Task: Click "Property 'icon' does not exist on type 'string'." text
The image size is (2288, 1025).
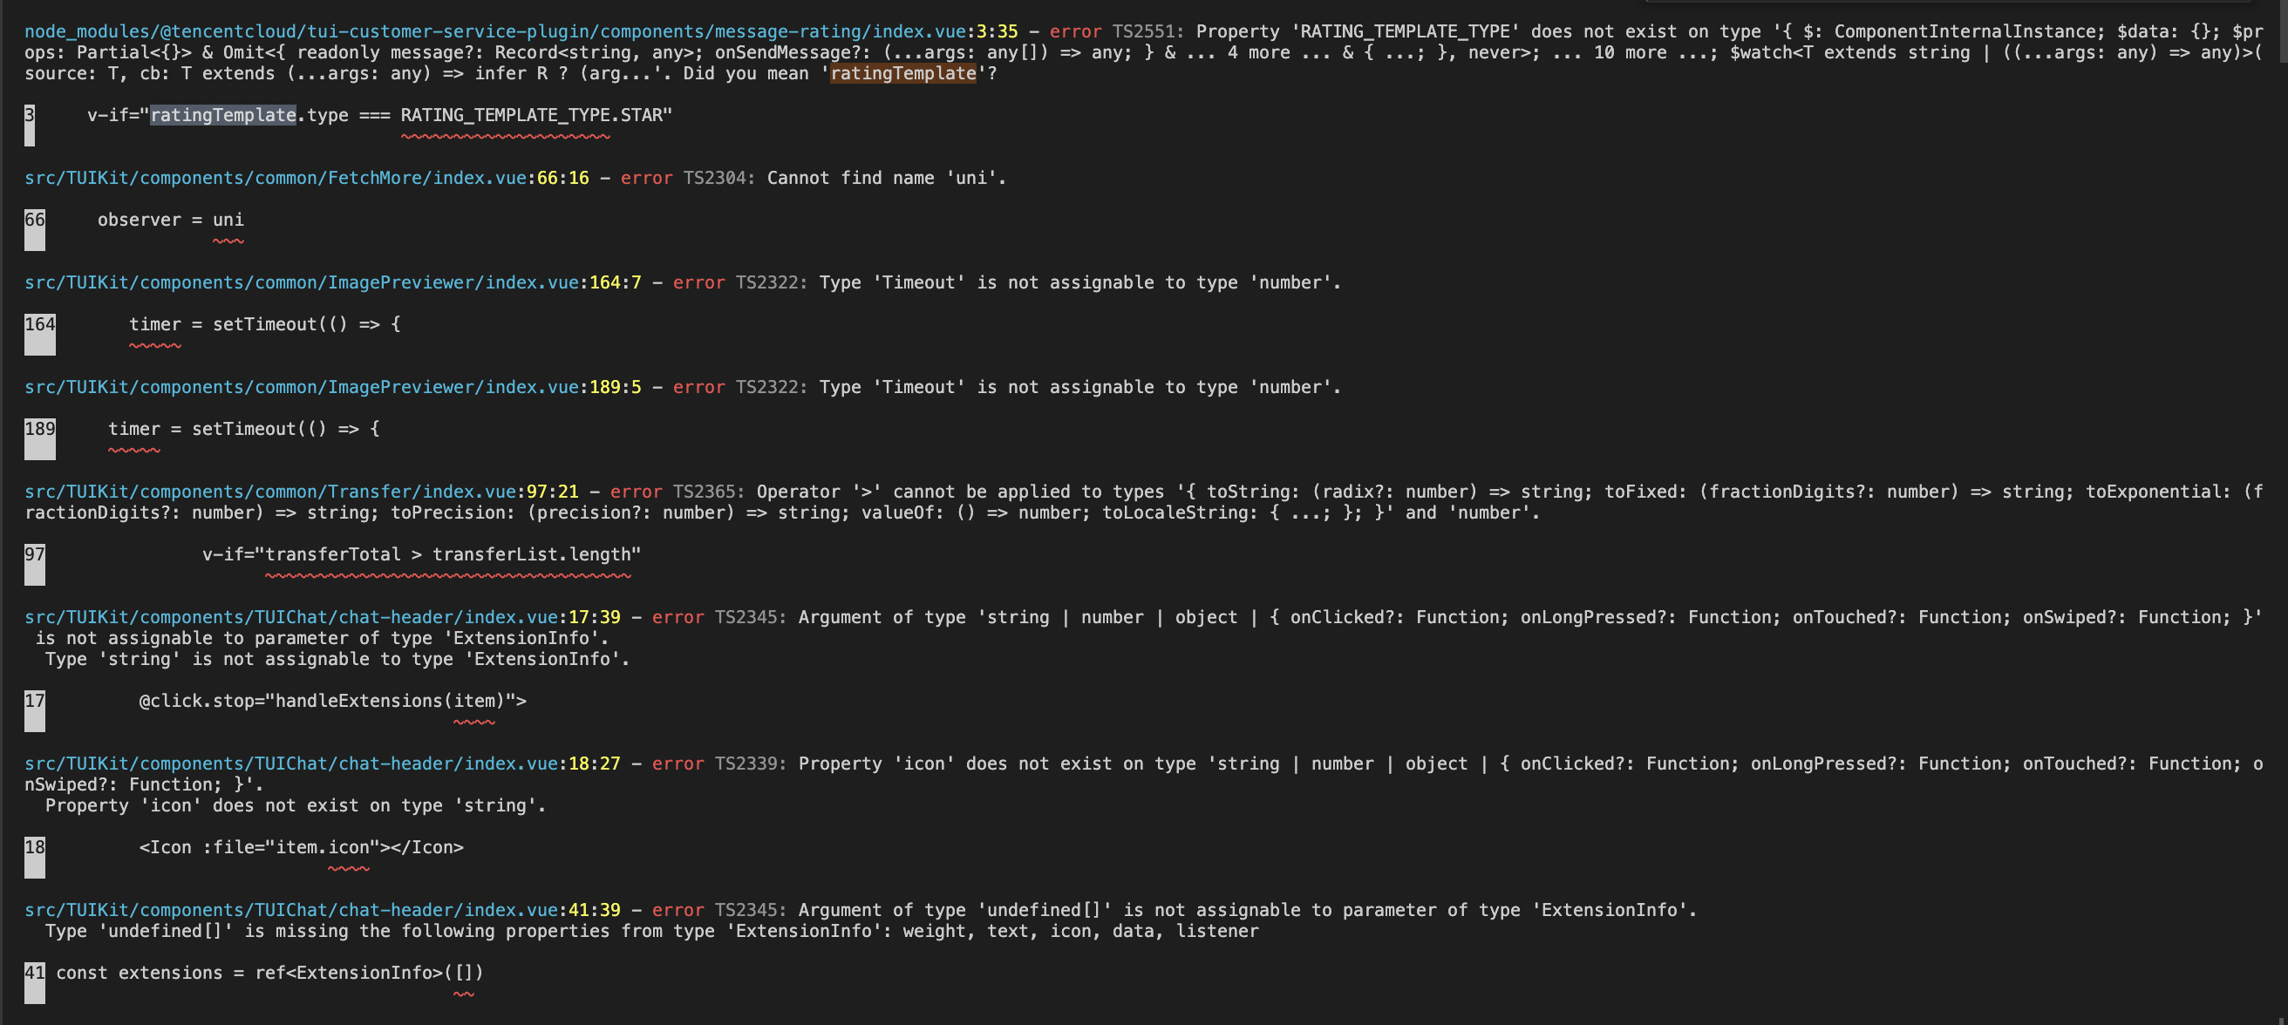Action: 296,805
